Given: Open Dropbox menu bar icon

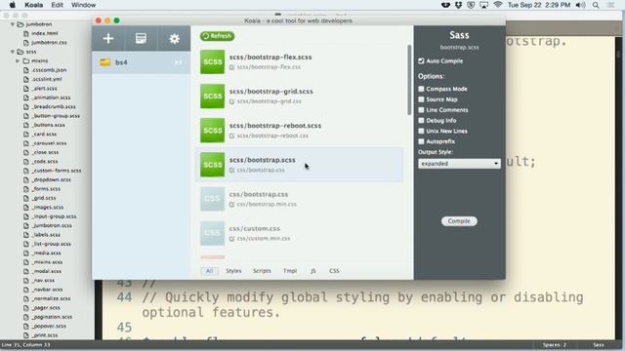Looking at the screenshot, I should coord(458,5).
